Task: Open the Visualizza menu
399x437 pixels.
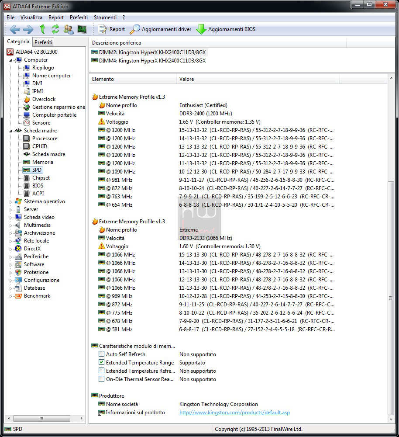Action: coord(31,17)
